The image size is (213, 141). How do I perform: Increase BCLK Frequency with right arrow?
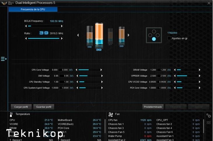tap(62, 26)
